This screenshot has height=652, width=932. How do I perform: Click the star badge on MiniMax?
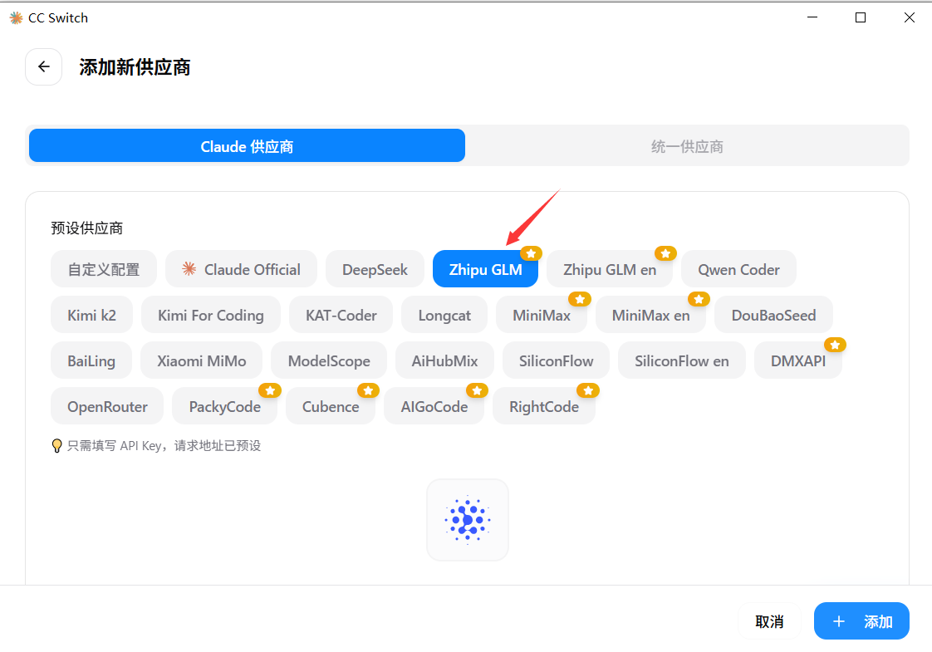(580, 299)
